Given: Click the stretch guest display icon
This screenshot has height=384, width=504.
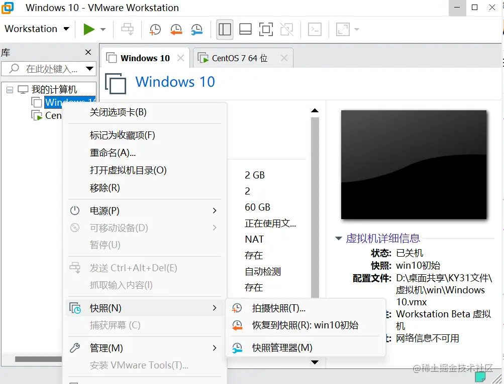Looking at the screenshot, I should (x=343, y=29).
